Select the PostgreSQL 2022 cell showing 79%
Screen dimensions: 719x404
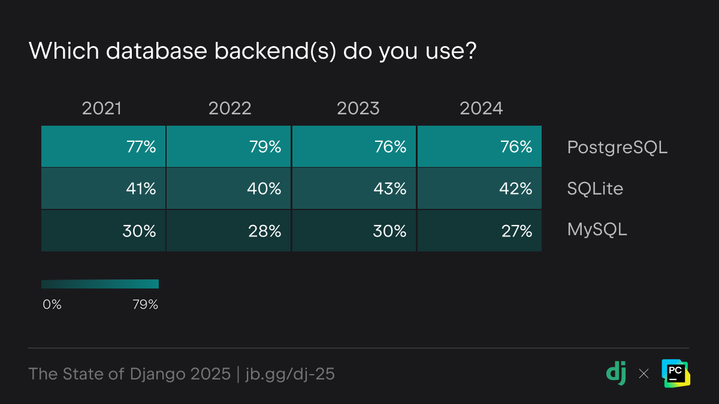(x=229, y=147)
